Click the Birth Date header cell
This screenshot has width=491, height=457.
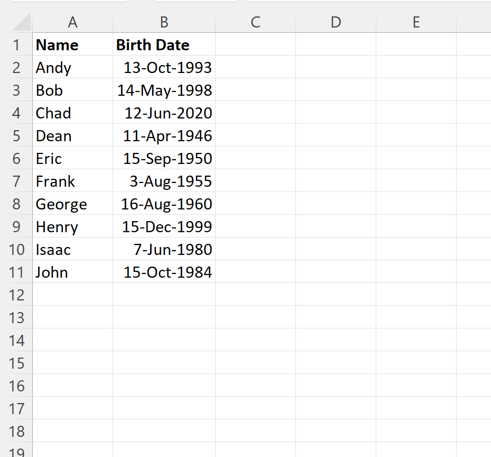click(x=164, y=45)
